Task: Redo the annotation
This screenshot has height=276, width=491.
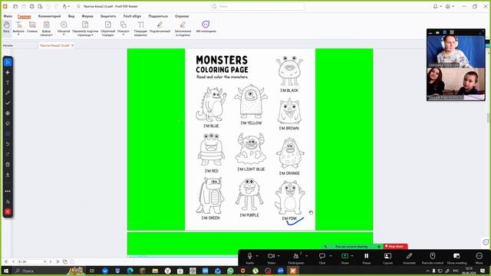Action: 8,154
